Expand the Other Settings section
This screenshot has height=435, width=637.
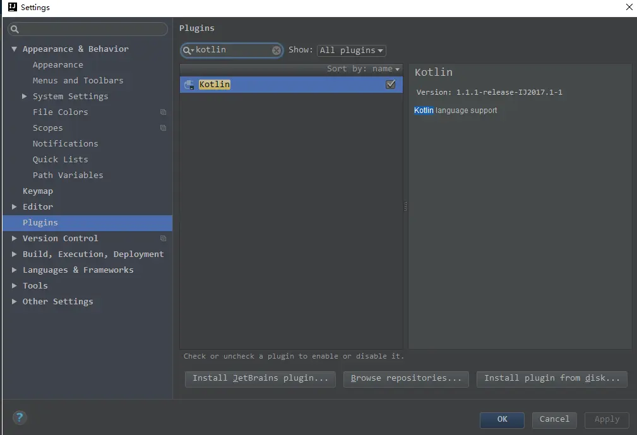click(15, 301)
